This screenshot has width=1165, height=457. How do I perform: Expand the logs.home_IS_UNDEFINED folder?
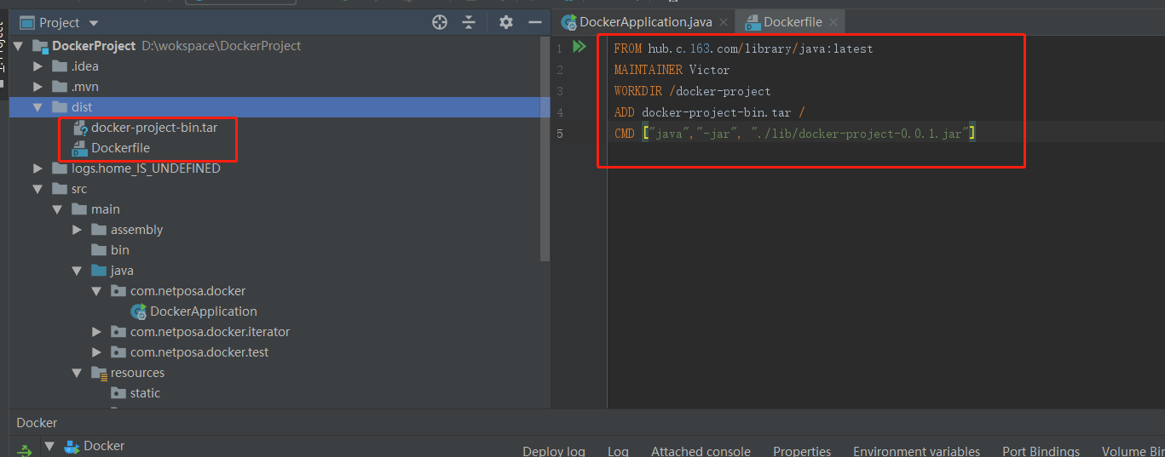pos(37,169)
